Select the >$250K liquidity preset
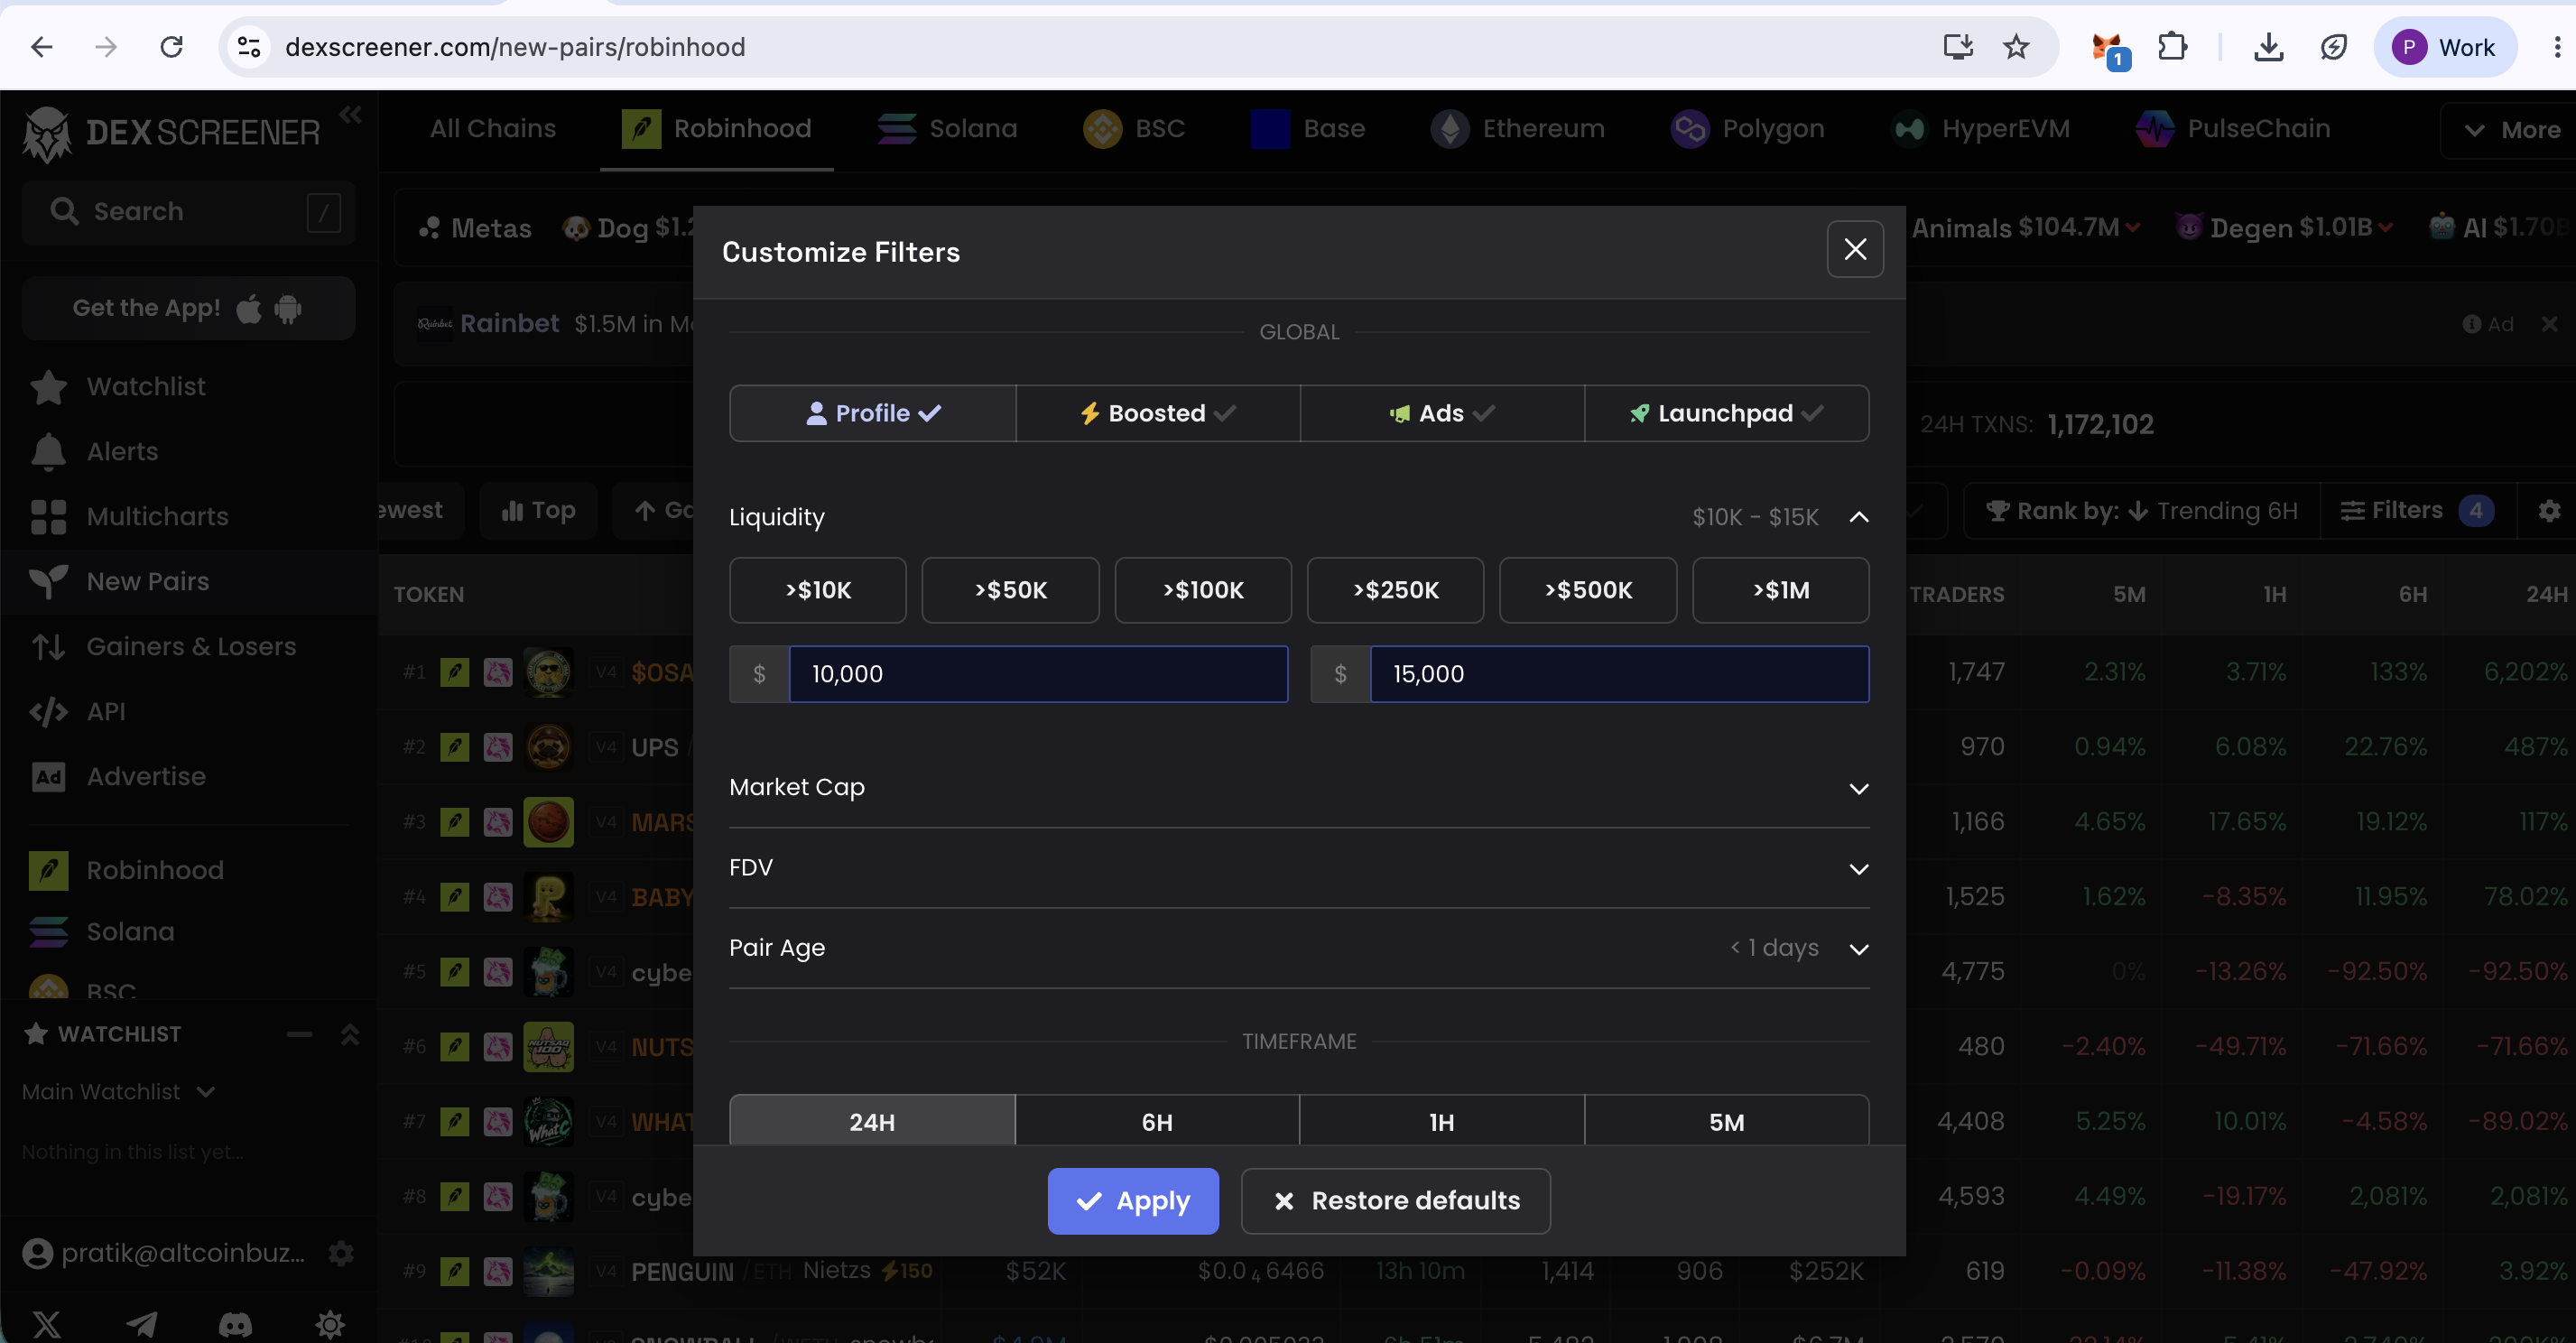This screenshot has width=2576, height=1343. (x=1395, y=590)
